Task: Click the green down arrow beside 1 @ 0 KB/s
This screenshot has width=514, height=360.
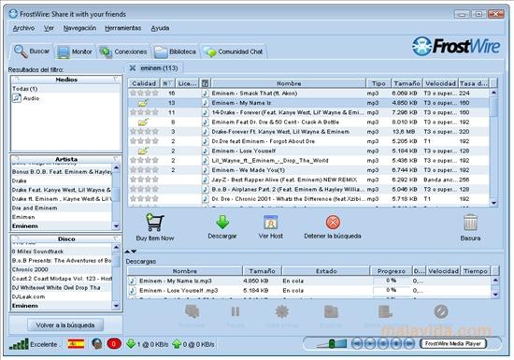Action: point(131,344)
